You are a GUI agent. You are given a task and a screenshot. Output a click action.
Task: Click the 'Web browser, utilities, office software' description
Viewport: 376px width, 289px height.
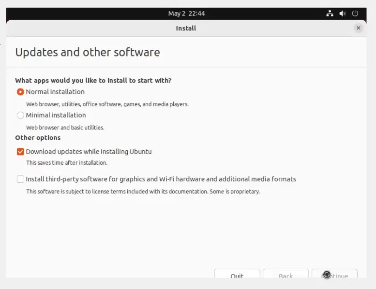click(107, 104)
